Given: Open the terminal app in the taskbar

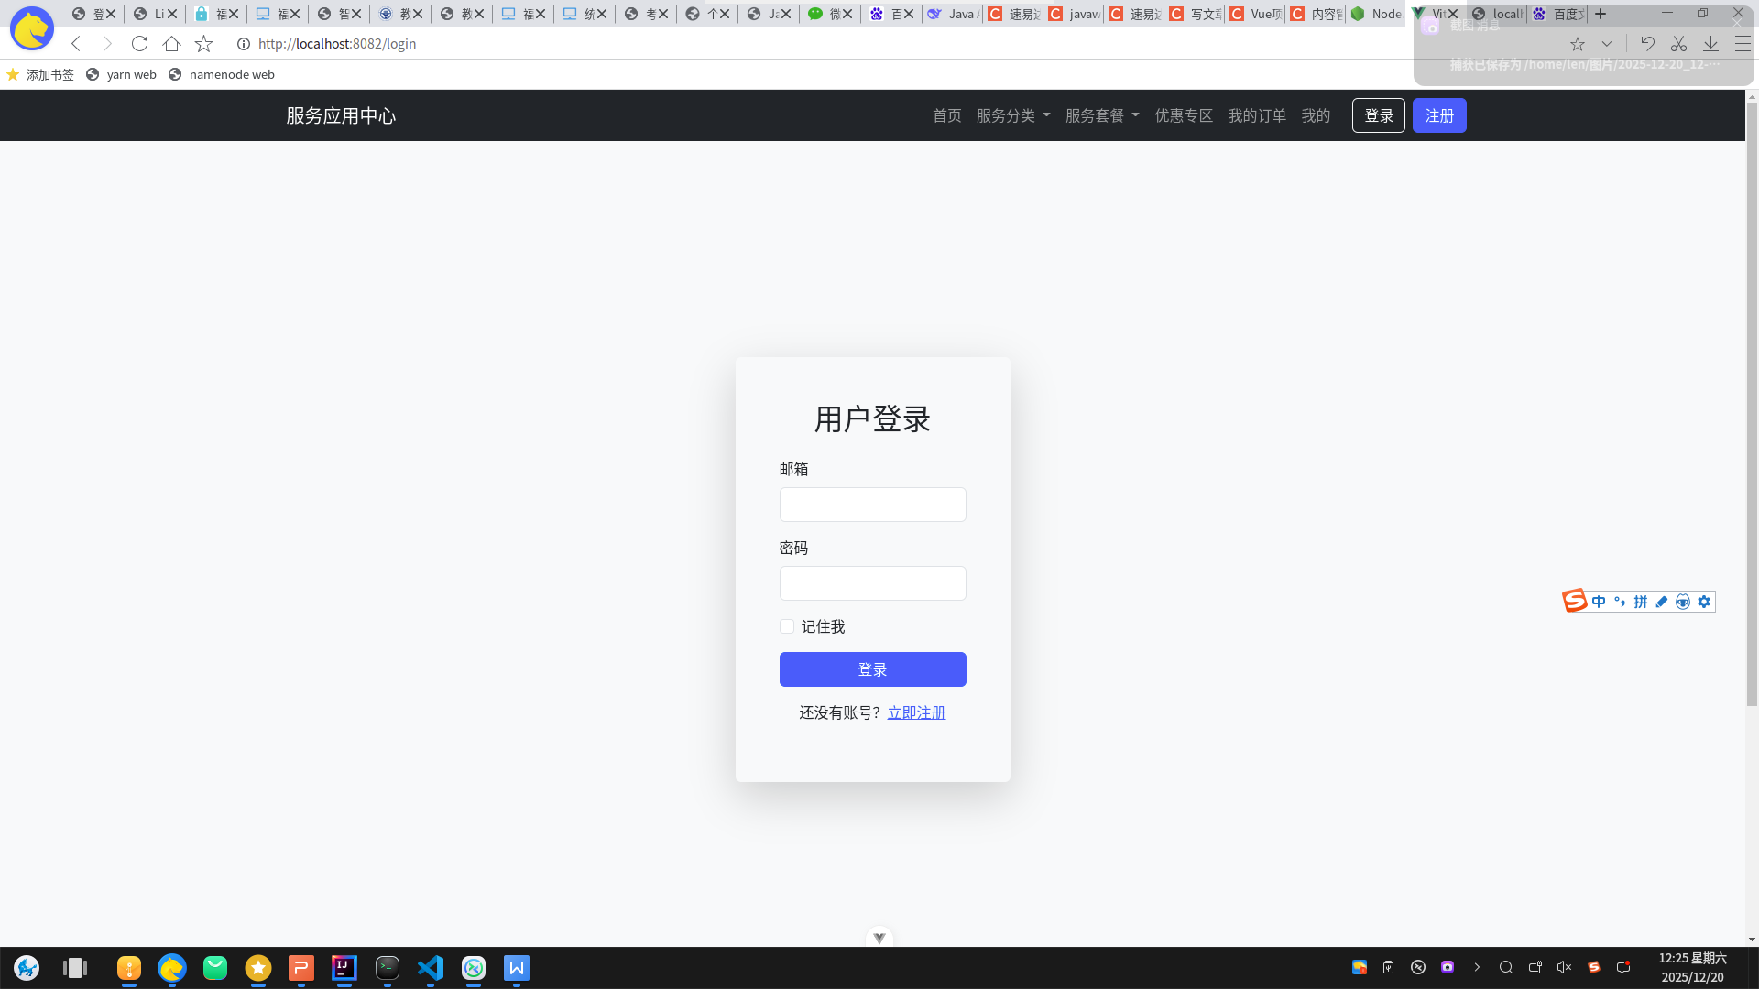Looking at the screenshot, I should (x=387, y=968).
